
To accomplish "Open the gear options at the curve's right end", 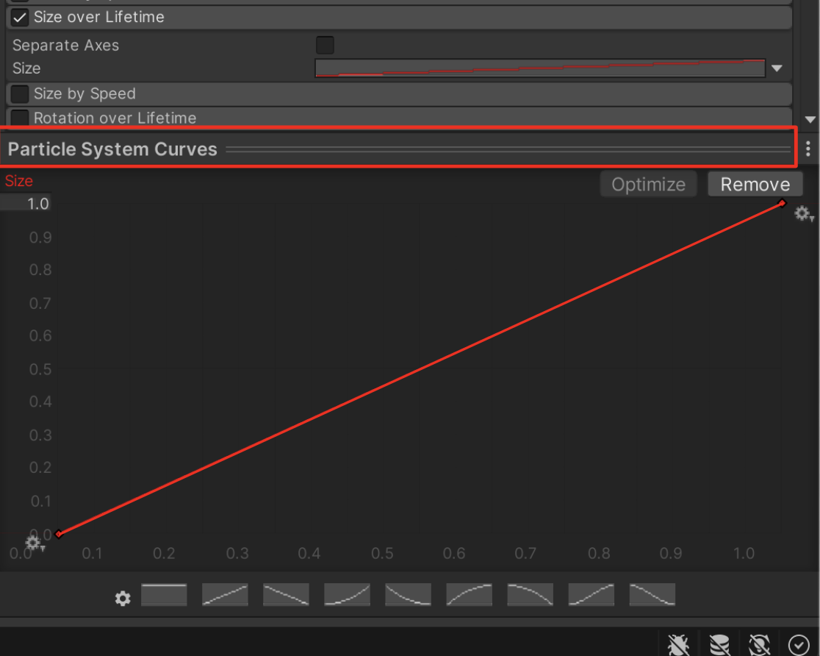I will pos(803,214).
